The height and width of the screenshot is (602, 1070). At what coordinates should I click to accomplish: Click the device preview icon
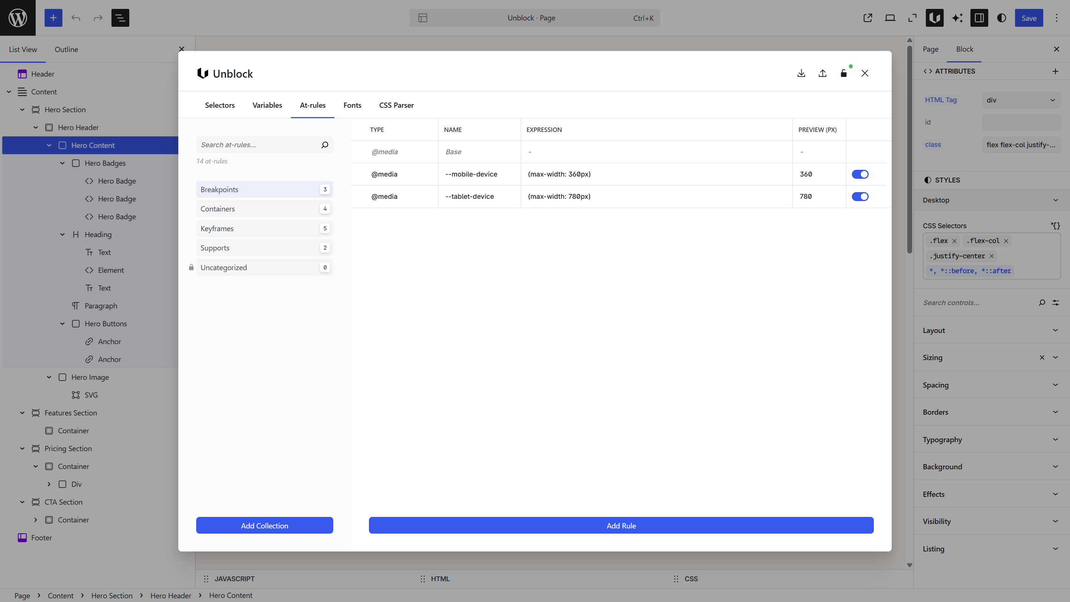click(890, 18)
